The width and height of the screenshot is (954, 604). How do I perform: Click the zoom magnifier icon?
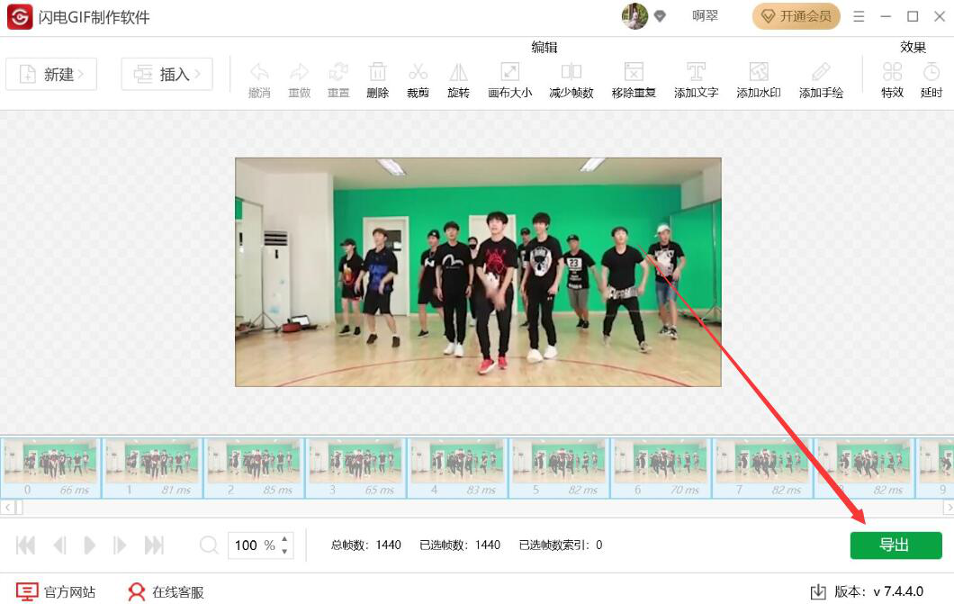click(209, 545)
